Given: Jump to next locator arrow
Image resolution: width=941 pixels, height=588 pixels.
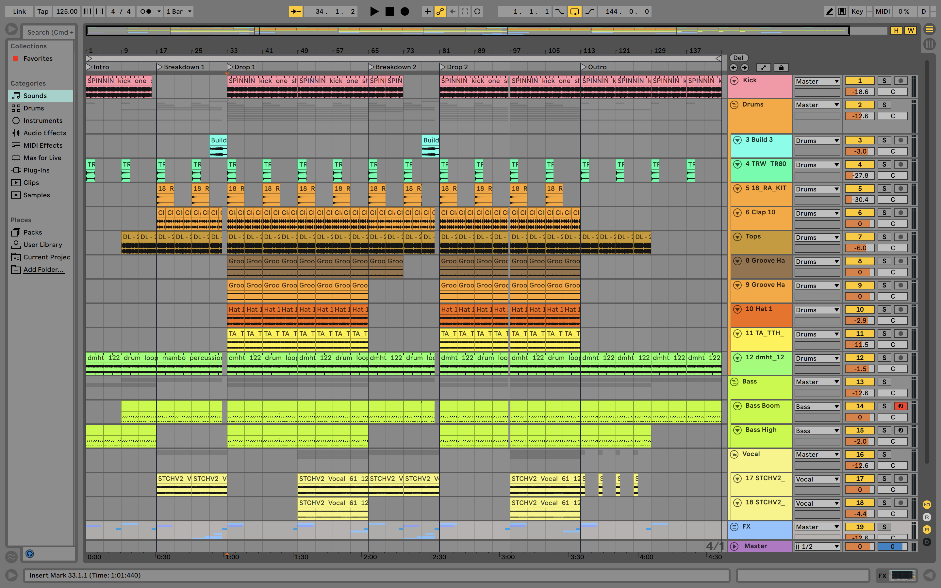Looking at the screenshot, I should pos(744,68).
